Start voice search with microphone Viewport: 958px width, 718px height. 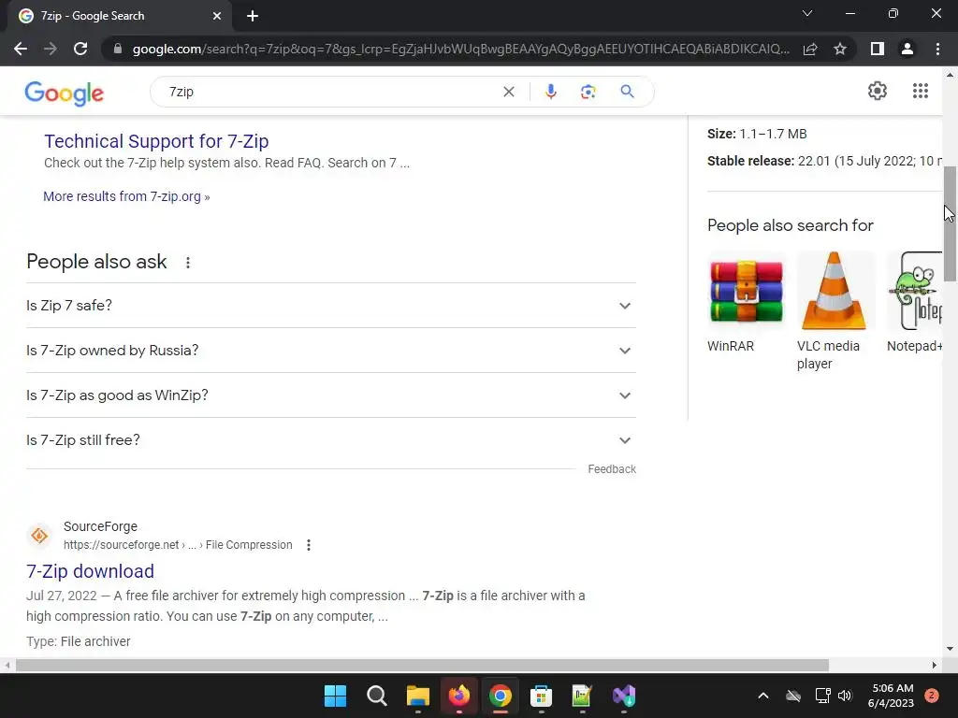(550, 92)
